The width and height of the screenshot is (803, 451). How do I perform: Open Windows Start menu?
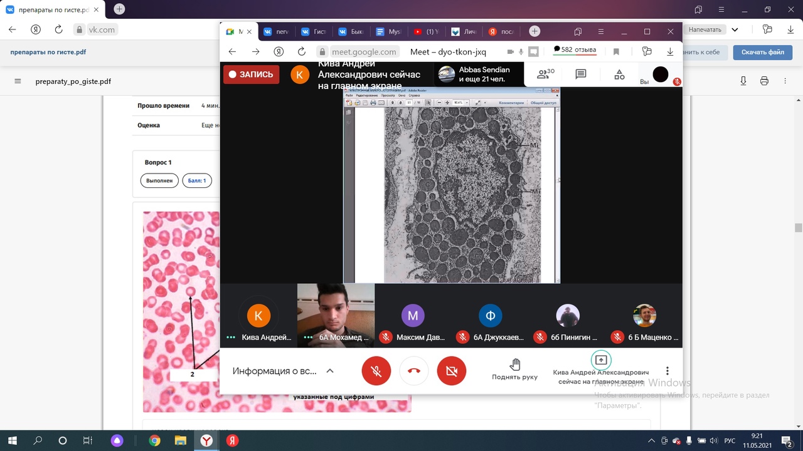coord(13,441)
